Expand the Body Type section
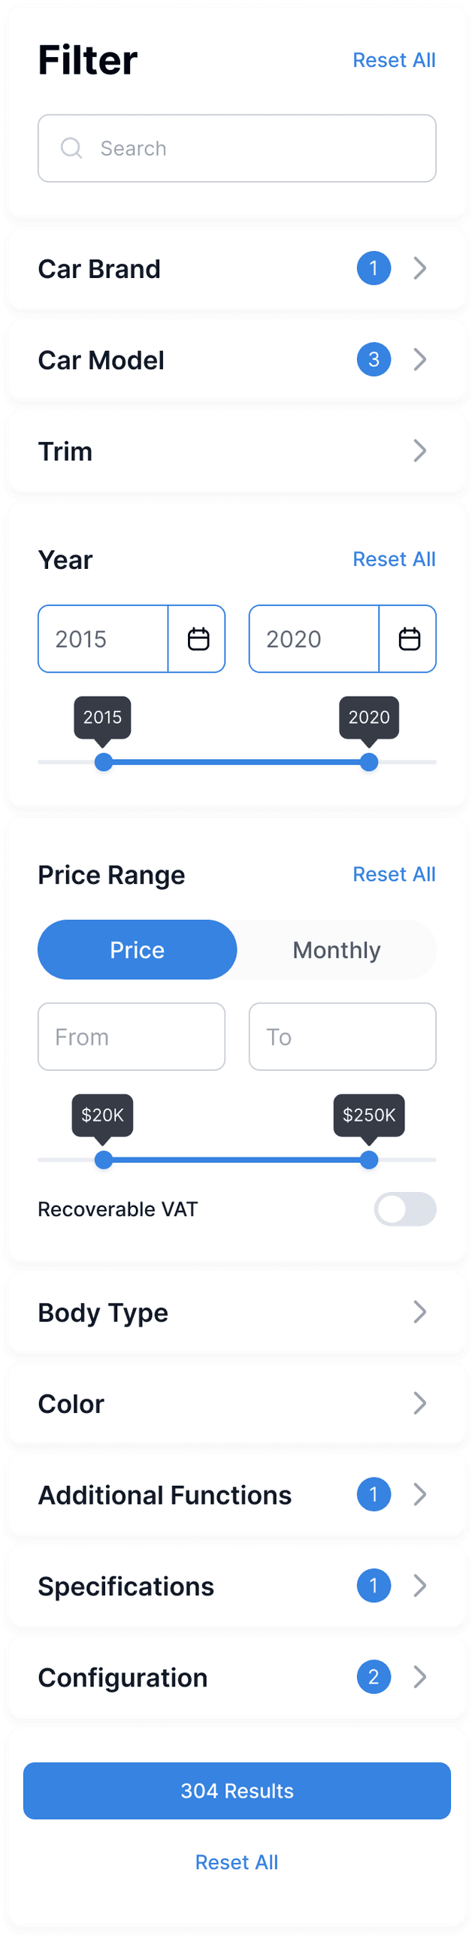This screenshot has width=475, height=1942. click(420, 1311)
